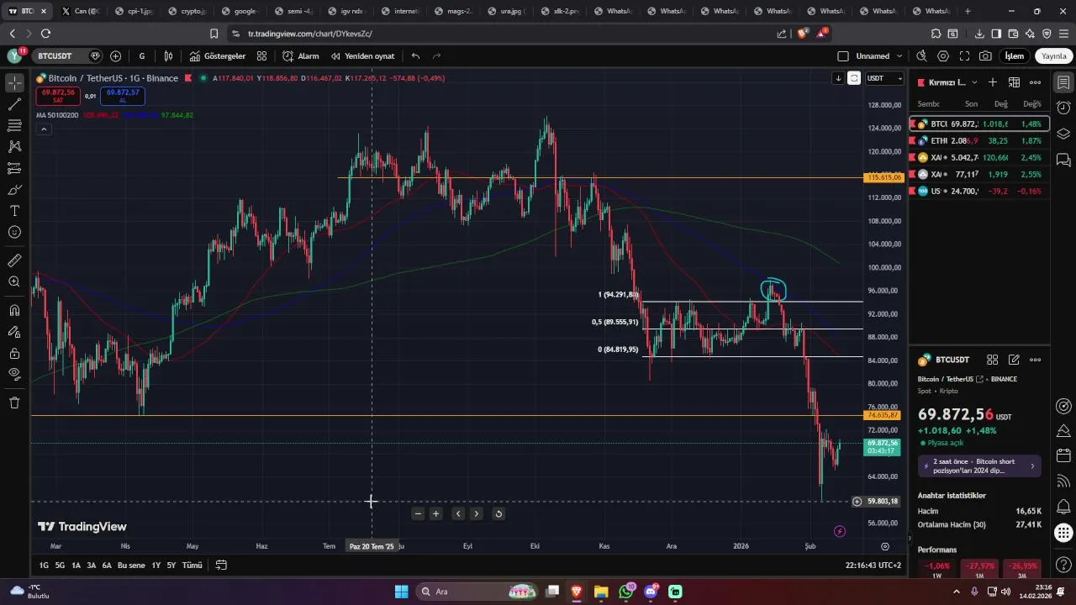The height and width of the screenshot is (605, 1076).
Task: Hide all drawings with eye icon
Action: [x=14, y=374]
